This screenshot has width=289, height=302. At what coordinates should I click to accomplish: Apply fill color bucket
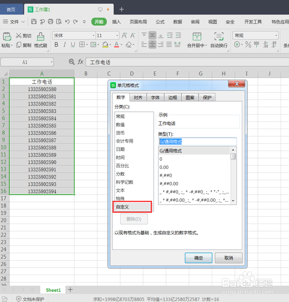(105, 45)
